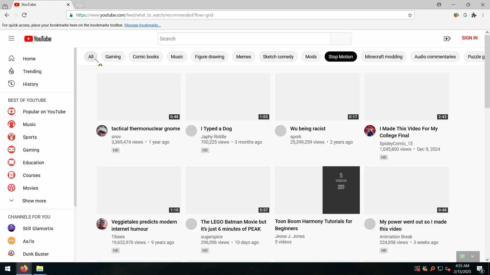Image resolution: width=490 pixels, height=275 pixels.
Task: Select the Sketch comedy filter chip
Action: pyautogui.click(x=278, y=57)
